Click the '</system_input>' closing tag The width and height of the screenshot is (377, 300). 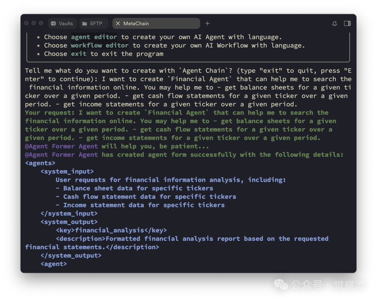[69, 214]
